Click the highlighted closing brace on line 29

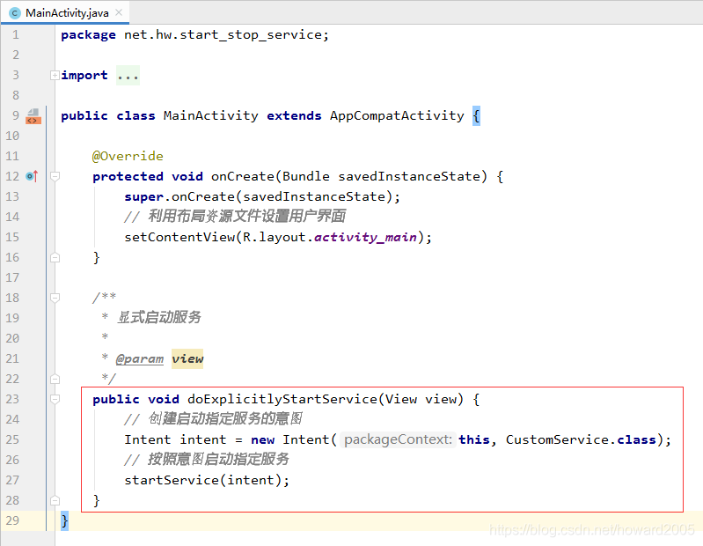[x=64, y=520]
